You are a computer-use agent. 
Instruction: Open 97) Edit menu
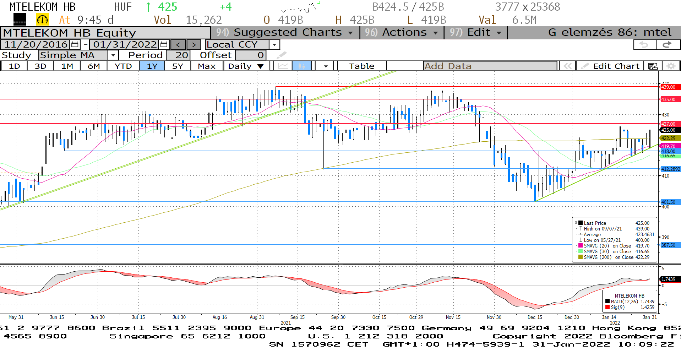[476, 32]
